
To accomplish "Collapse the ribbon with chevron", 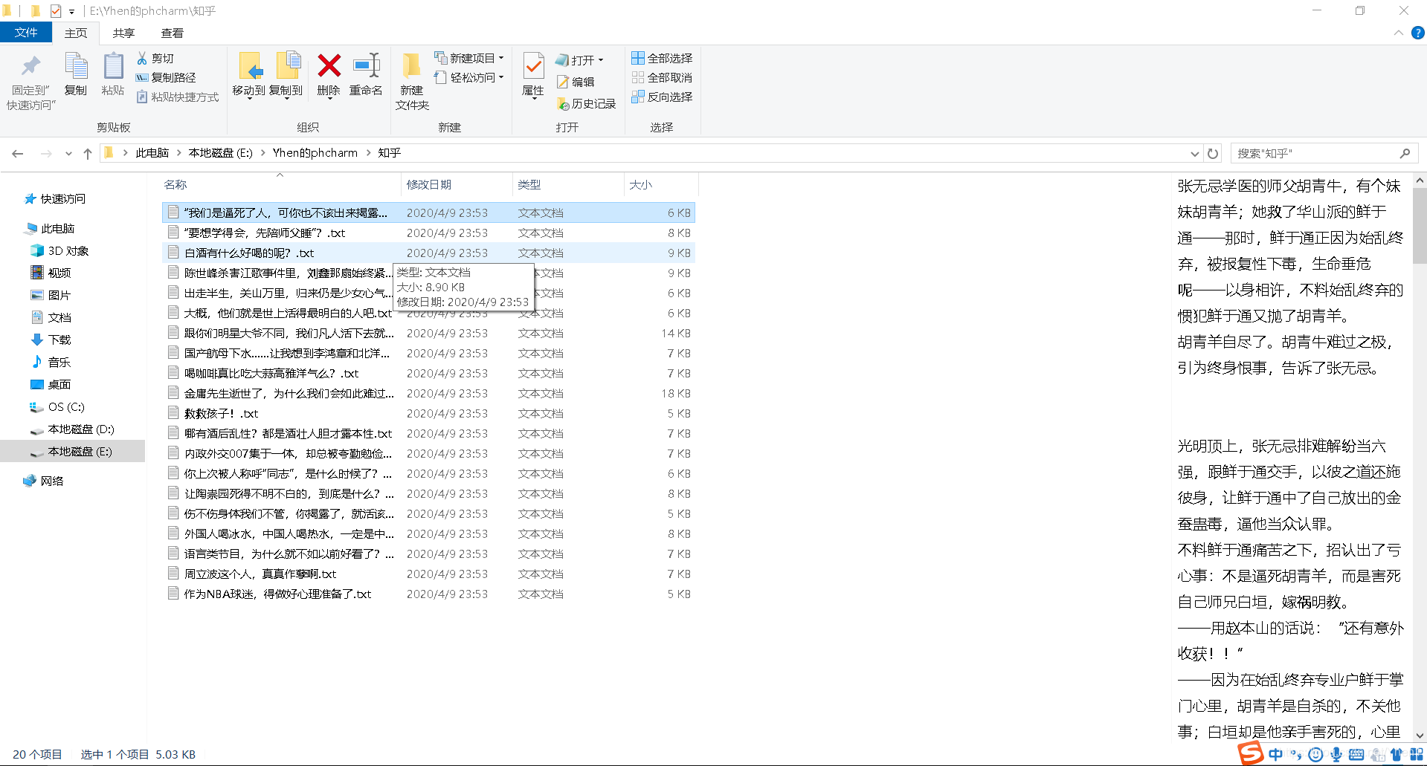I will click(1398, 33).
